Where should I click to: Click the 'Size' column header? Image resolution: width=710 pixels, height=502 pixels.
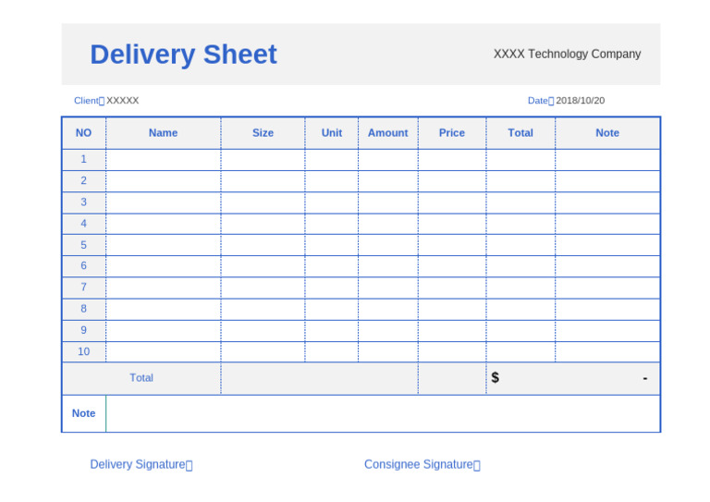click(x=263, y=133)
